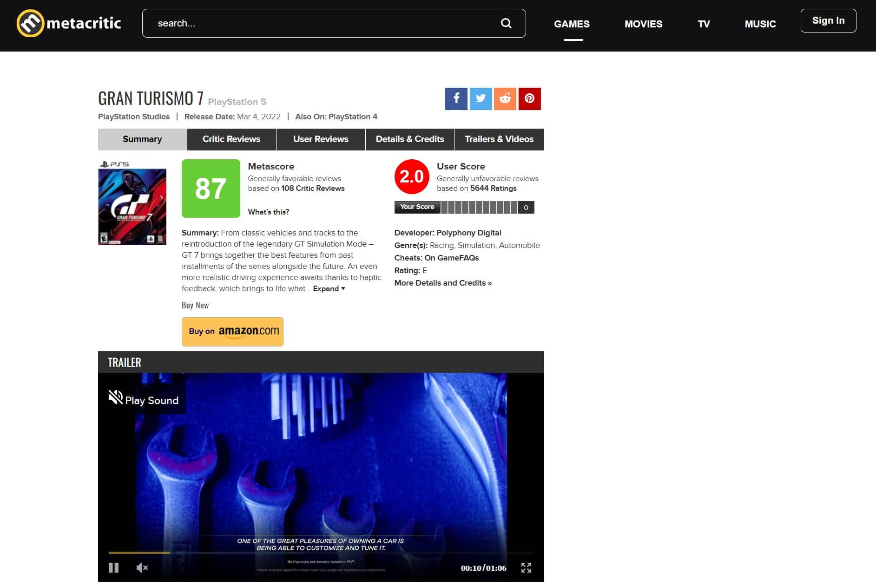Viewport: 876px width, 587px height.
Task: Set a rating on Your Score bar
Action: click(479, 207)
